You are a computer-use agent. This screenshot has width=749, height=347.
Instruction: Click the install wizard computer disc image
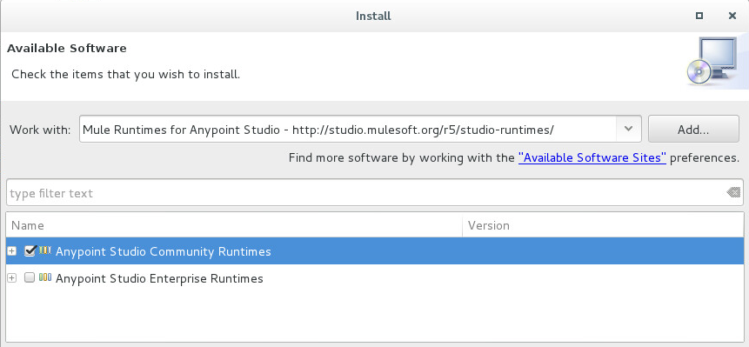[x=713, y=61]
